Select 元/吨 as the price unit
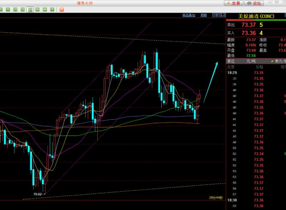The height and width of the screenshot is (210, 286). tap(251, 61)
